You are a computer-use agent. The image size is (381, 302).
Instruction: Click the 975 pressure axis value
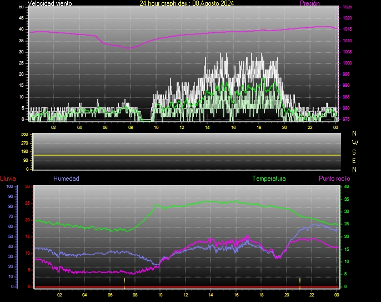[x=346, y=119]
